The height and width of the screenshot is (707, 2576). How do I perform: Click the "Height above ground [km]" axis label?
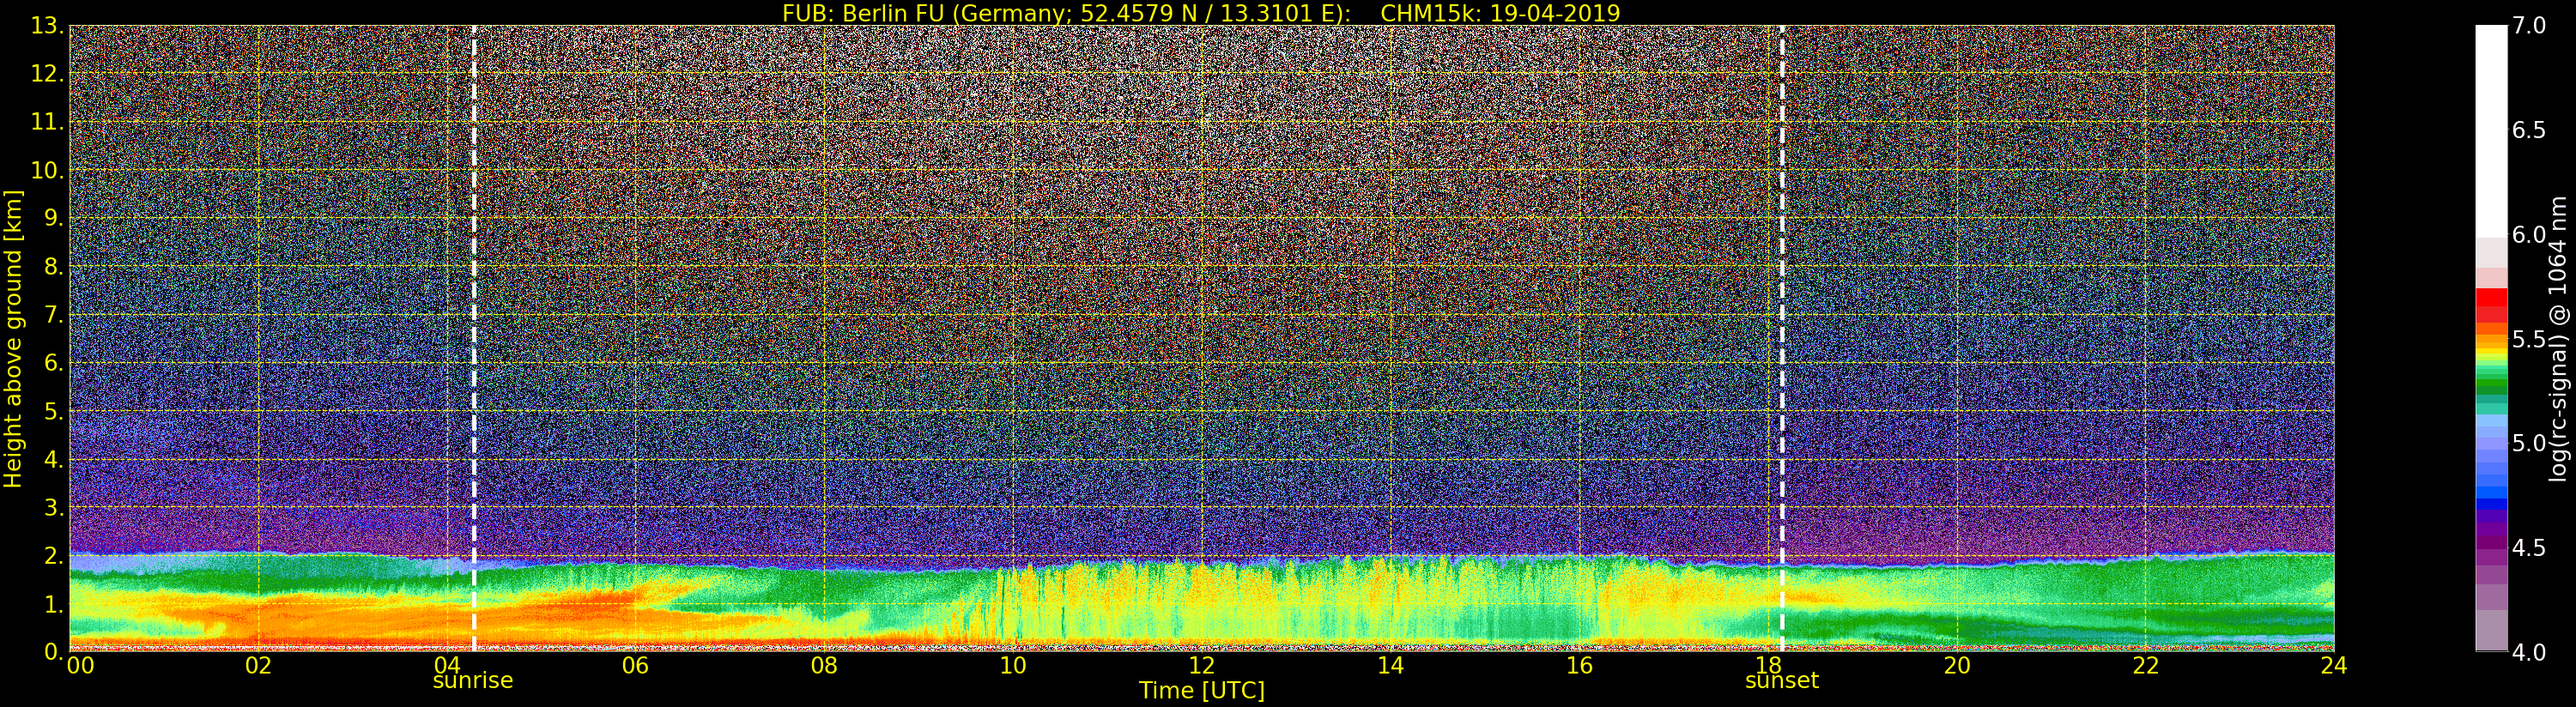13,338
